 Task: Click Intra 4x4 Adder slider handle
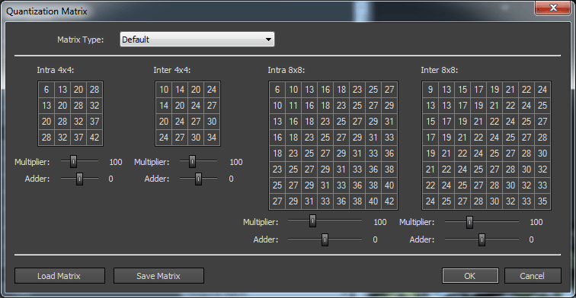tap(79, 179)
